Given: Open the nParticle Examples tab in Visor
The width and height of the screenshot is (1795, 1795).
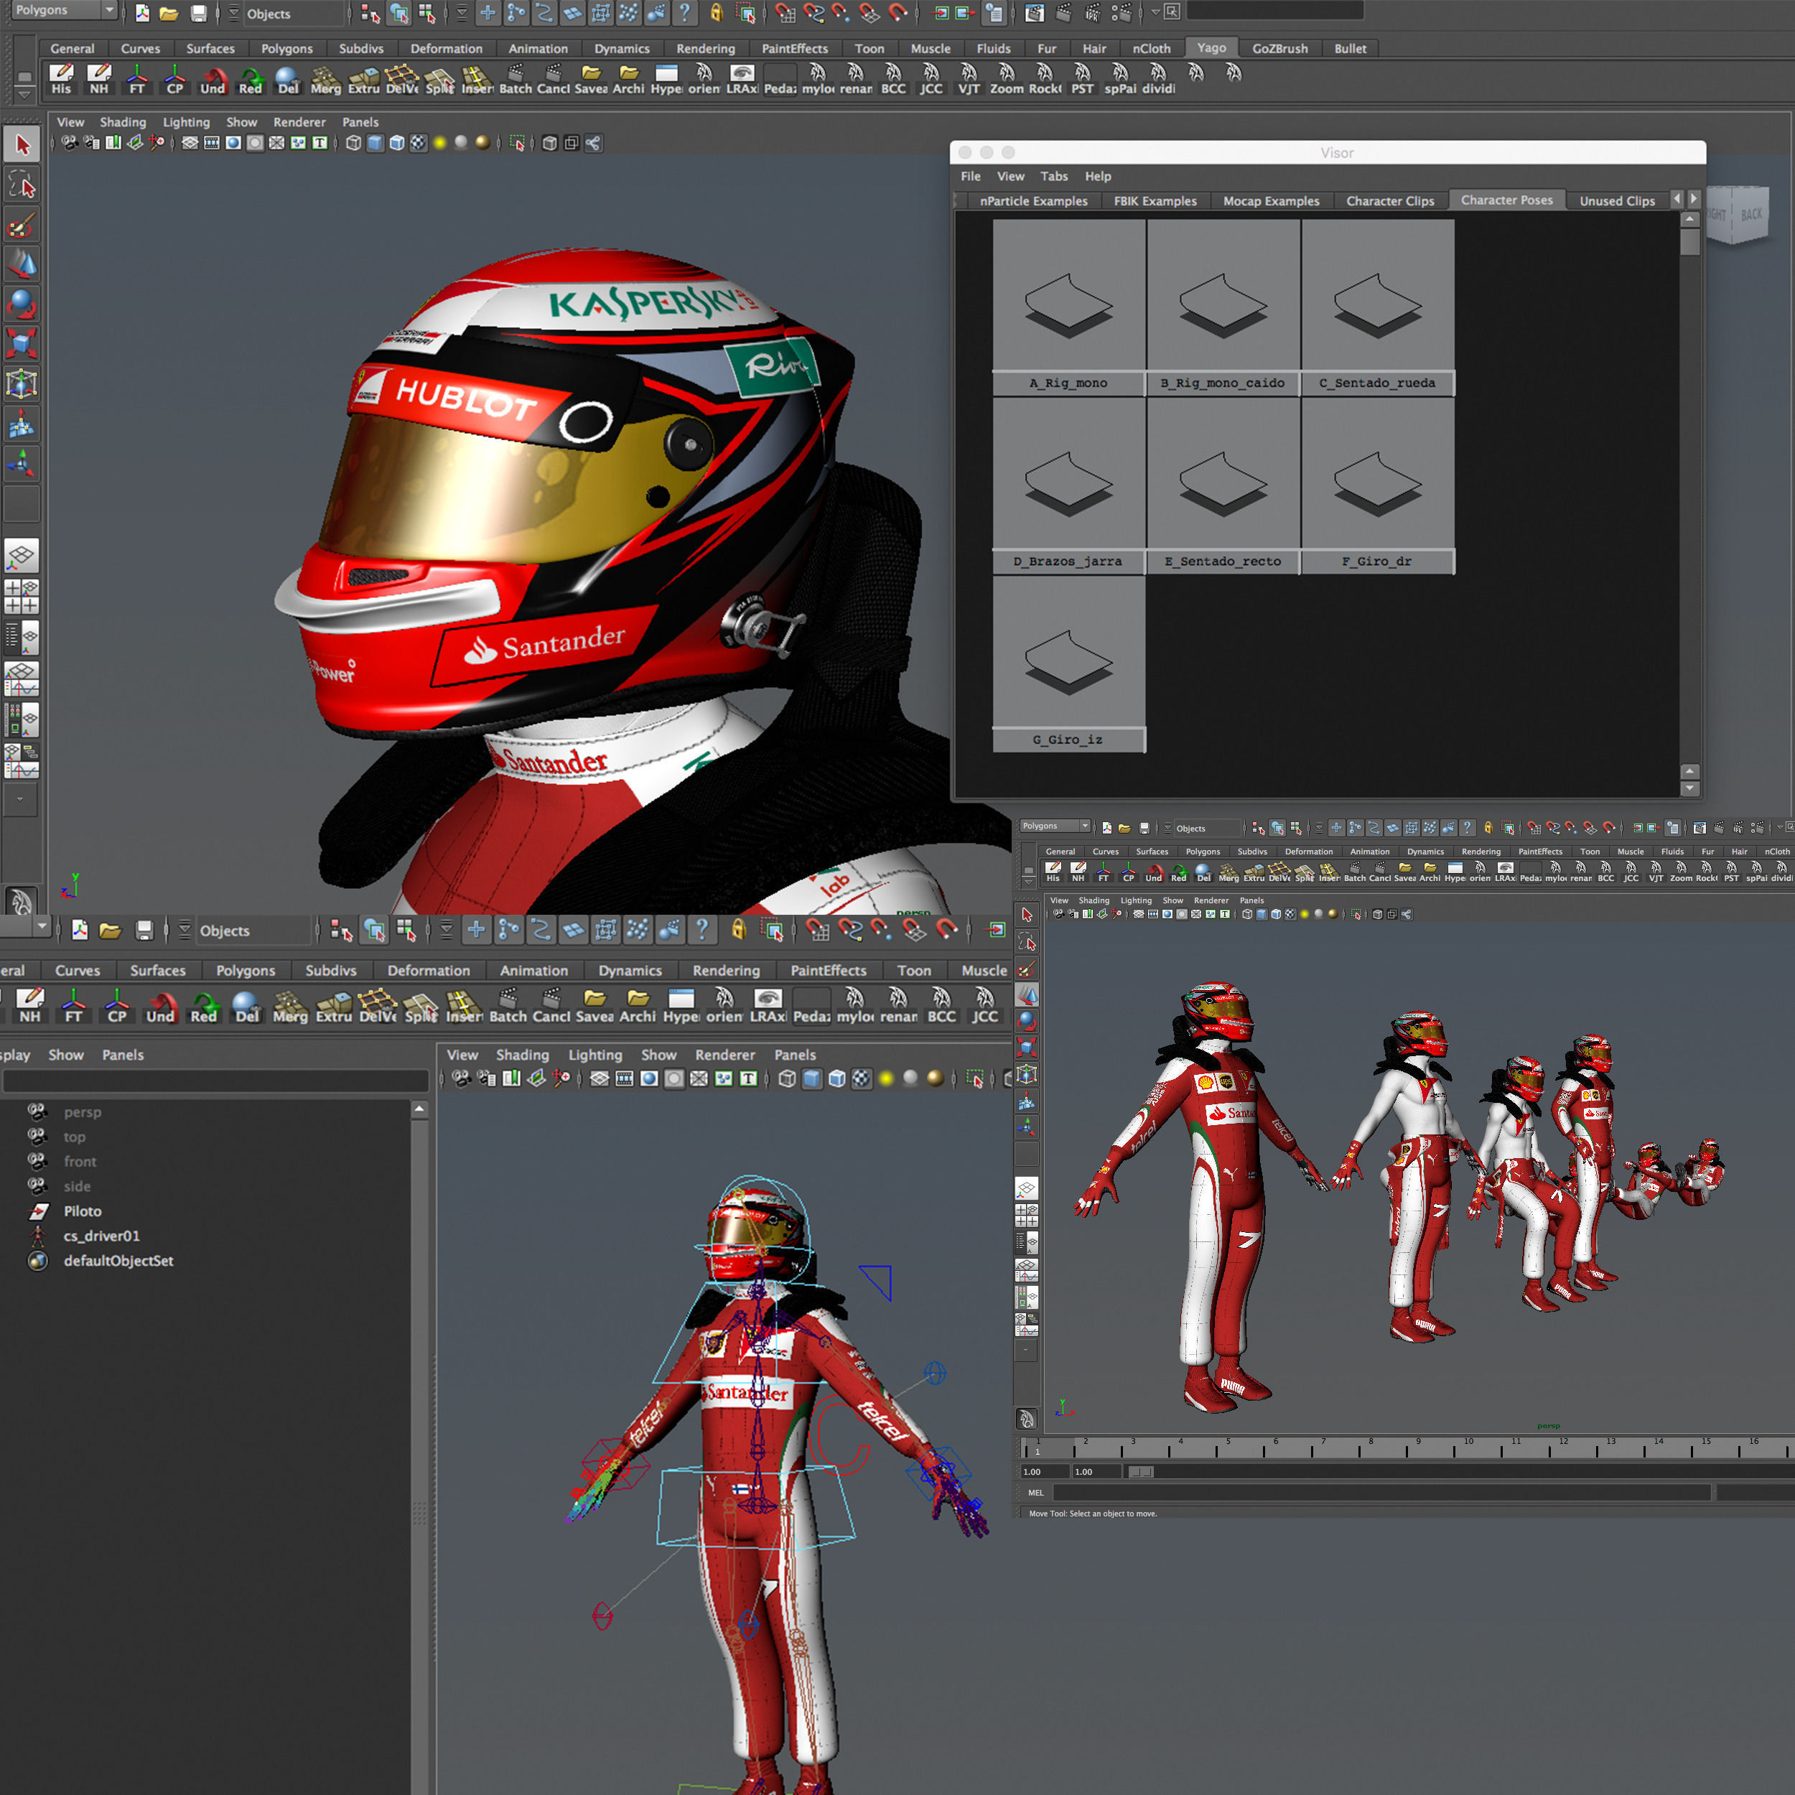Looking at the screenshot, I should (x=1032, y=201).
